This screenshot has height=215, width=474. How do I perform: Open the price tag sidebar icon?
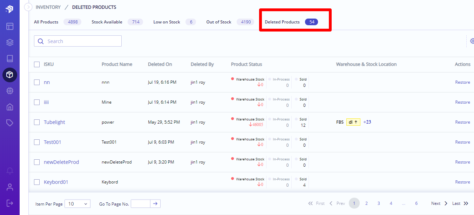[10, 123]
